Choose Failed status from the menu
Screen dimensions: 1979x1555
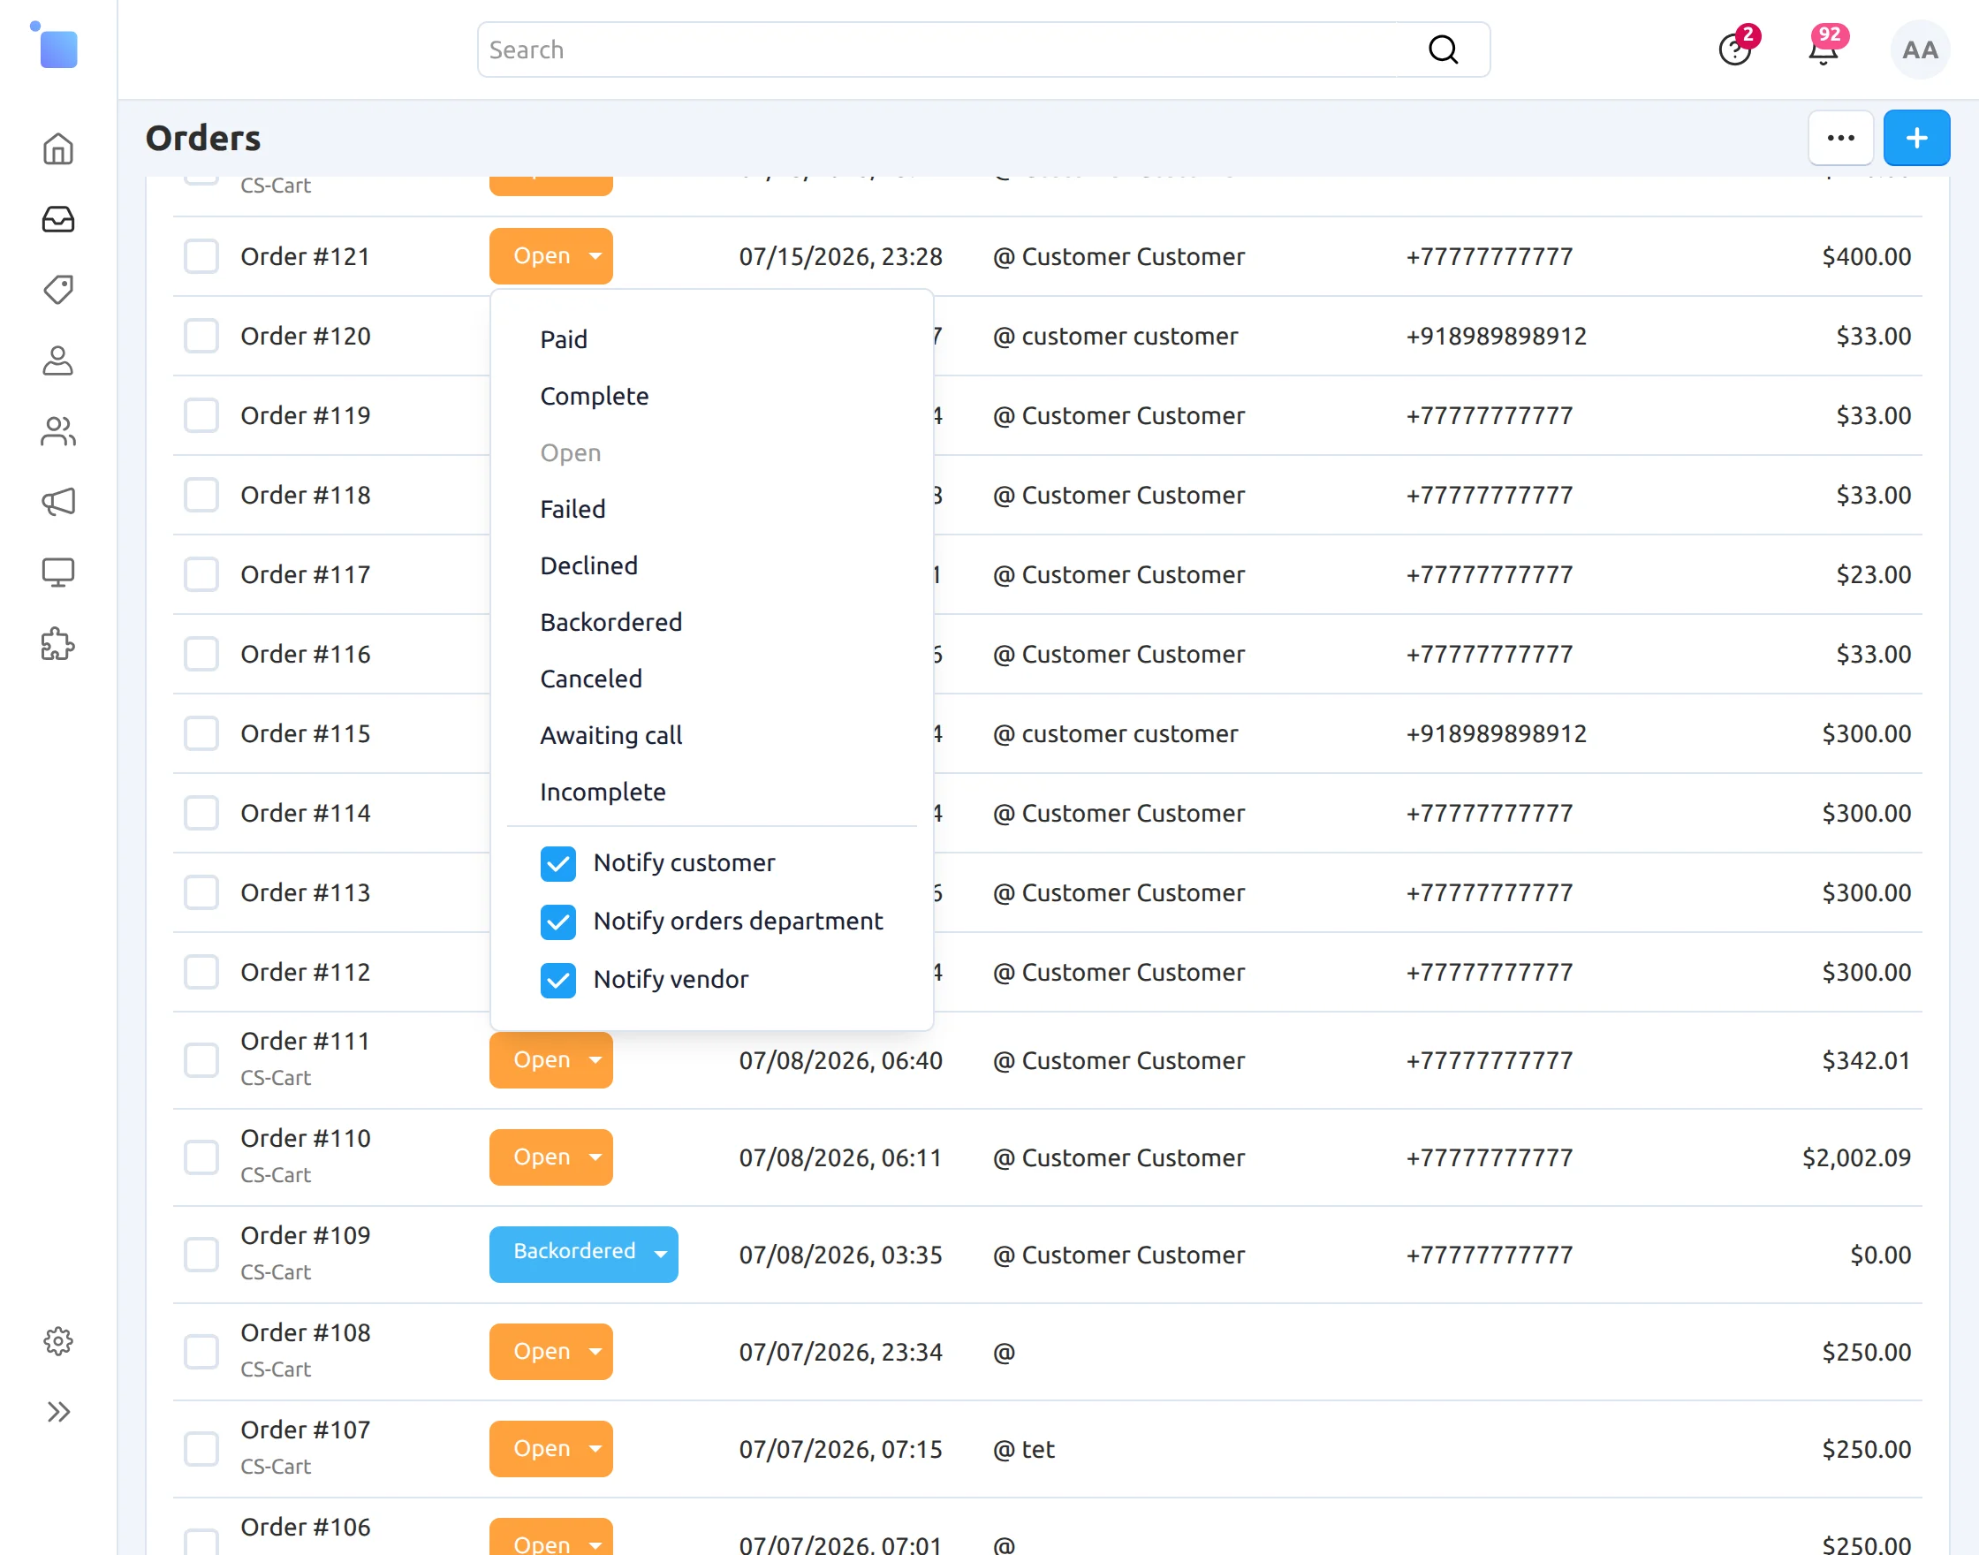pos(572,509)
